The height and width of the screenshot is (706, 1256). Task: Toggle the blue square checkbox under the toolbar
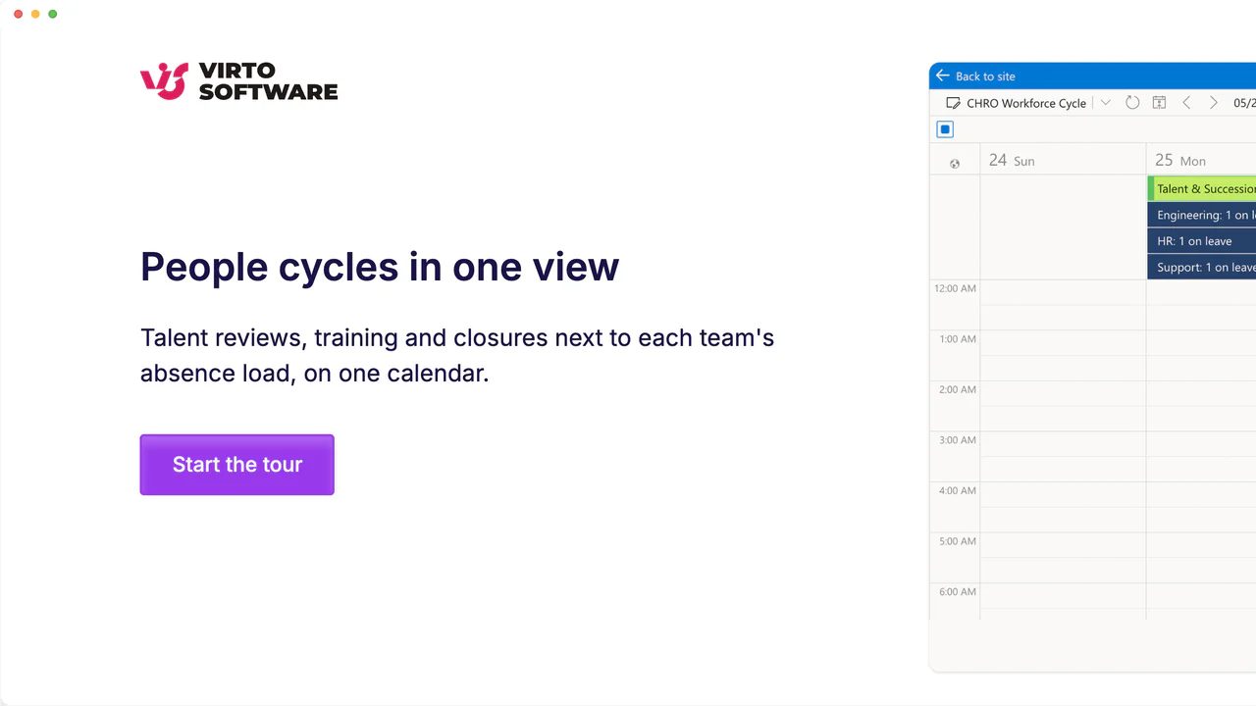tap(945, 129)
